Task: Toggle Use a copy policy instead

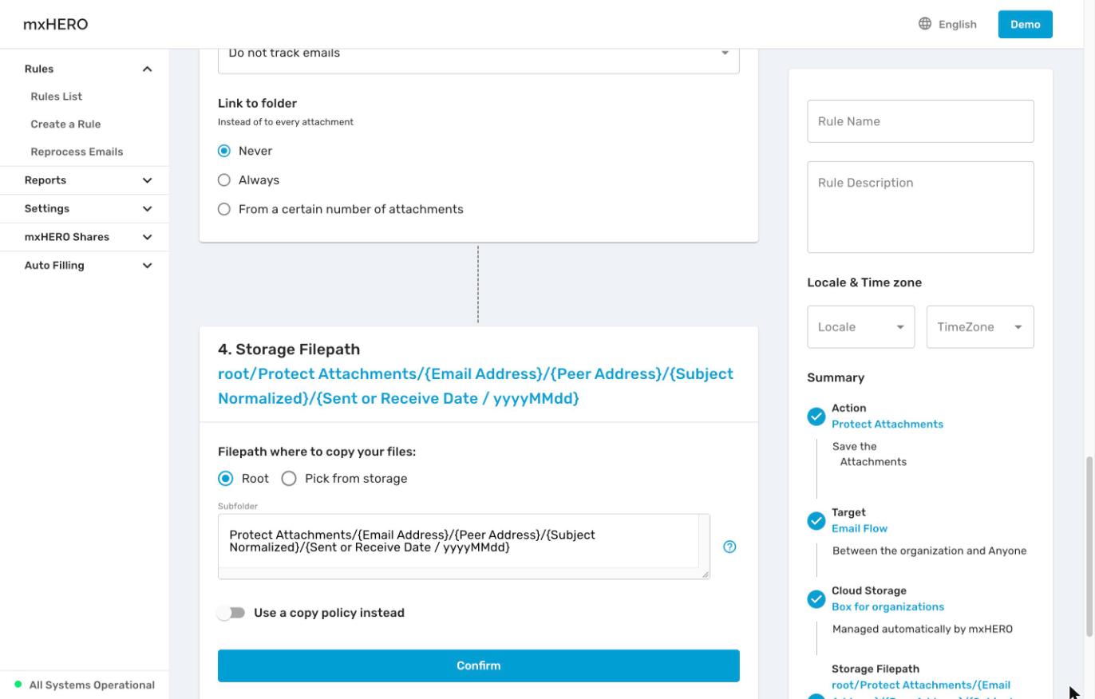Action: pos(231,613)
